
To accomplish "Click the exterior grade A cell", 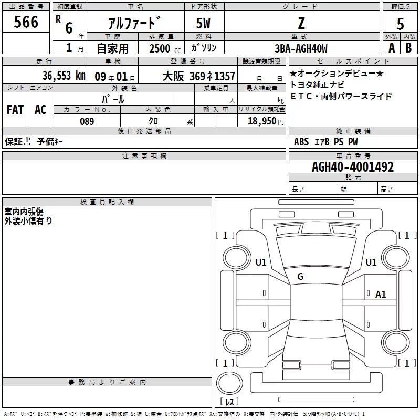I will [392, 48].
